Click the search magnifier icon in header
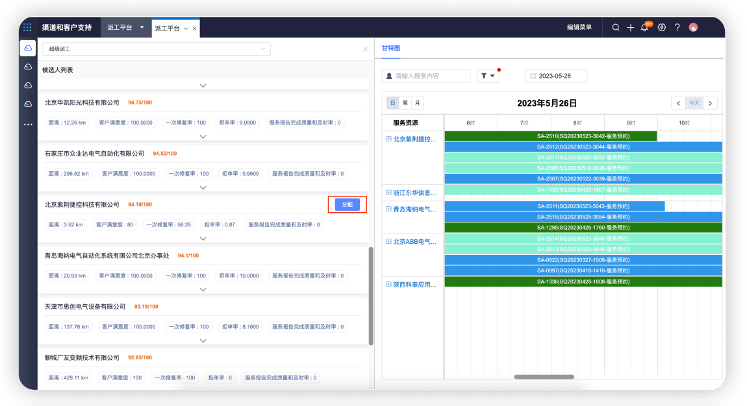The width and height of the screenshot is (747, 406). (616, 27)
